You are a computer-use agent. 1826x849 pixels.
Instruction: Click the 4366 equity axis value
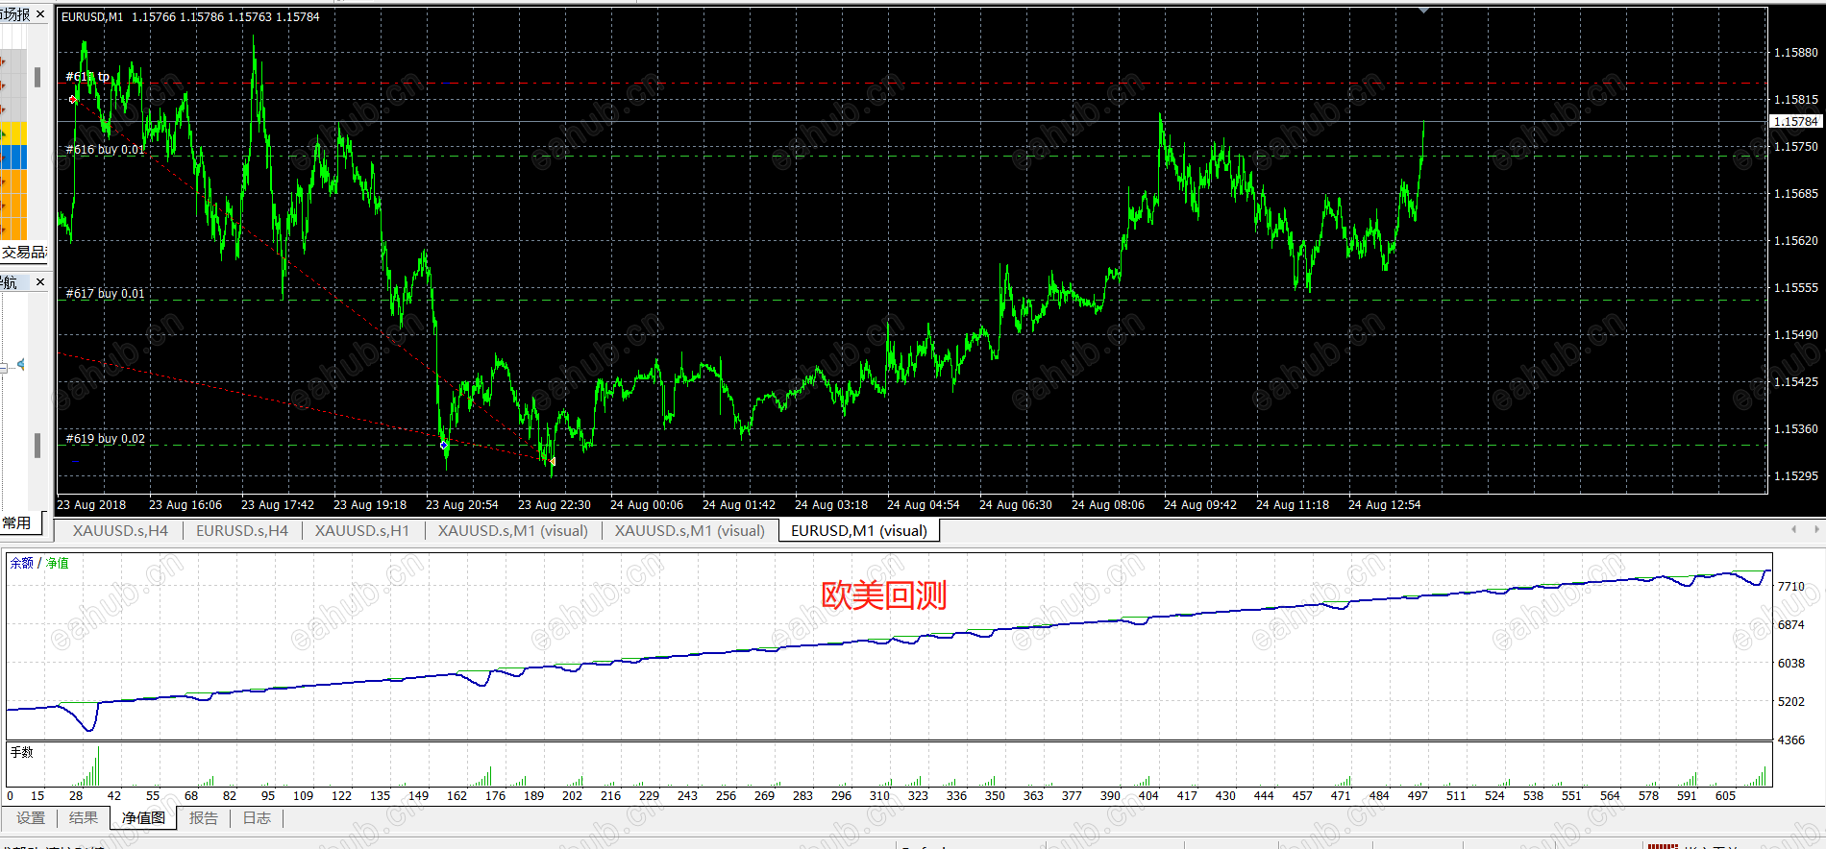[1791, 740]
